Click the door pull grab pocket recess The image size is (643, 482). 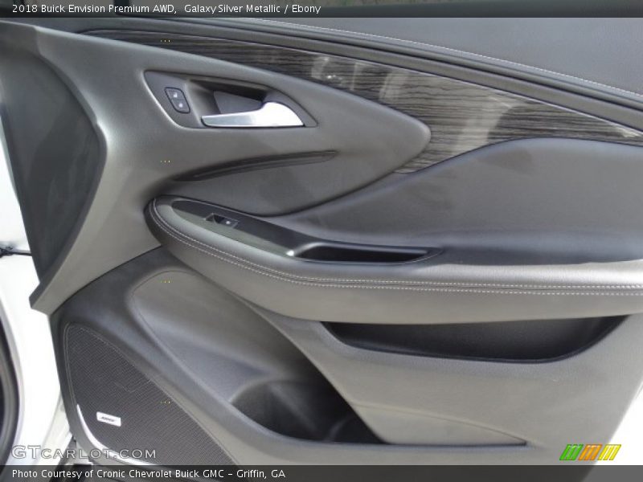pos(362,252)
